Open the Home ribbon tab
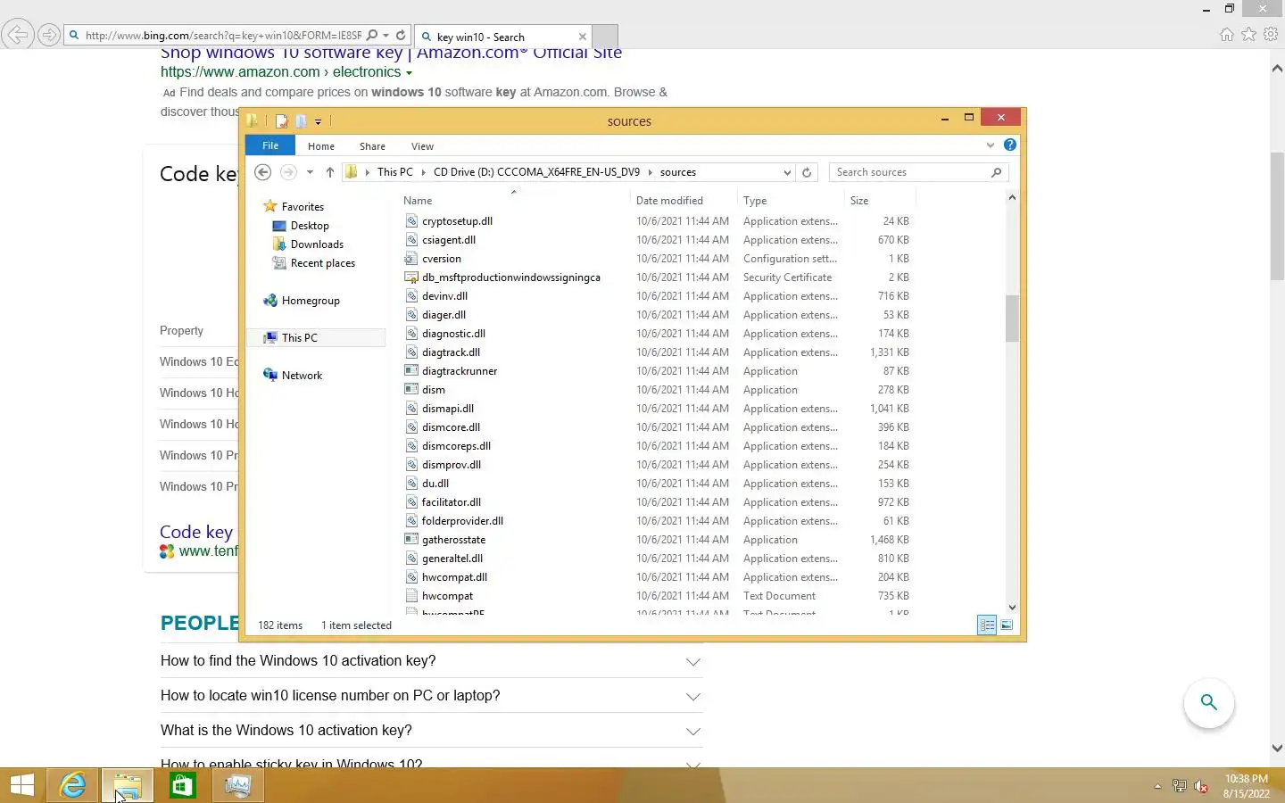This screenshot has width=1285, height=803. (x=321, y=146)
